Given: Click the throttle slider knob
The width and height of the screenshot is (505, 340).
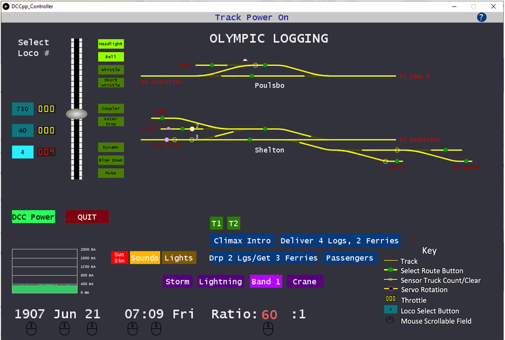Looking at the screenshot, I should click(x=76, y=113).
